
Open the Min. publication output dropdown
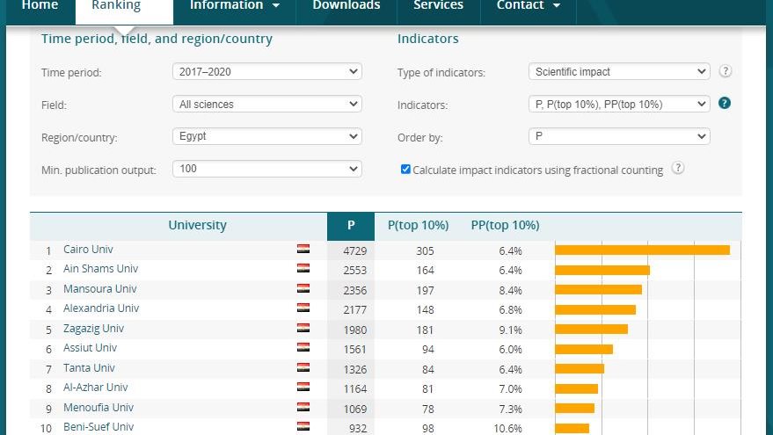pos(266,169)
